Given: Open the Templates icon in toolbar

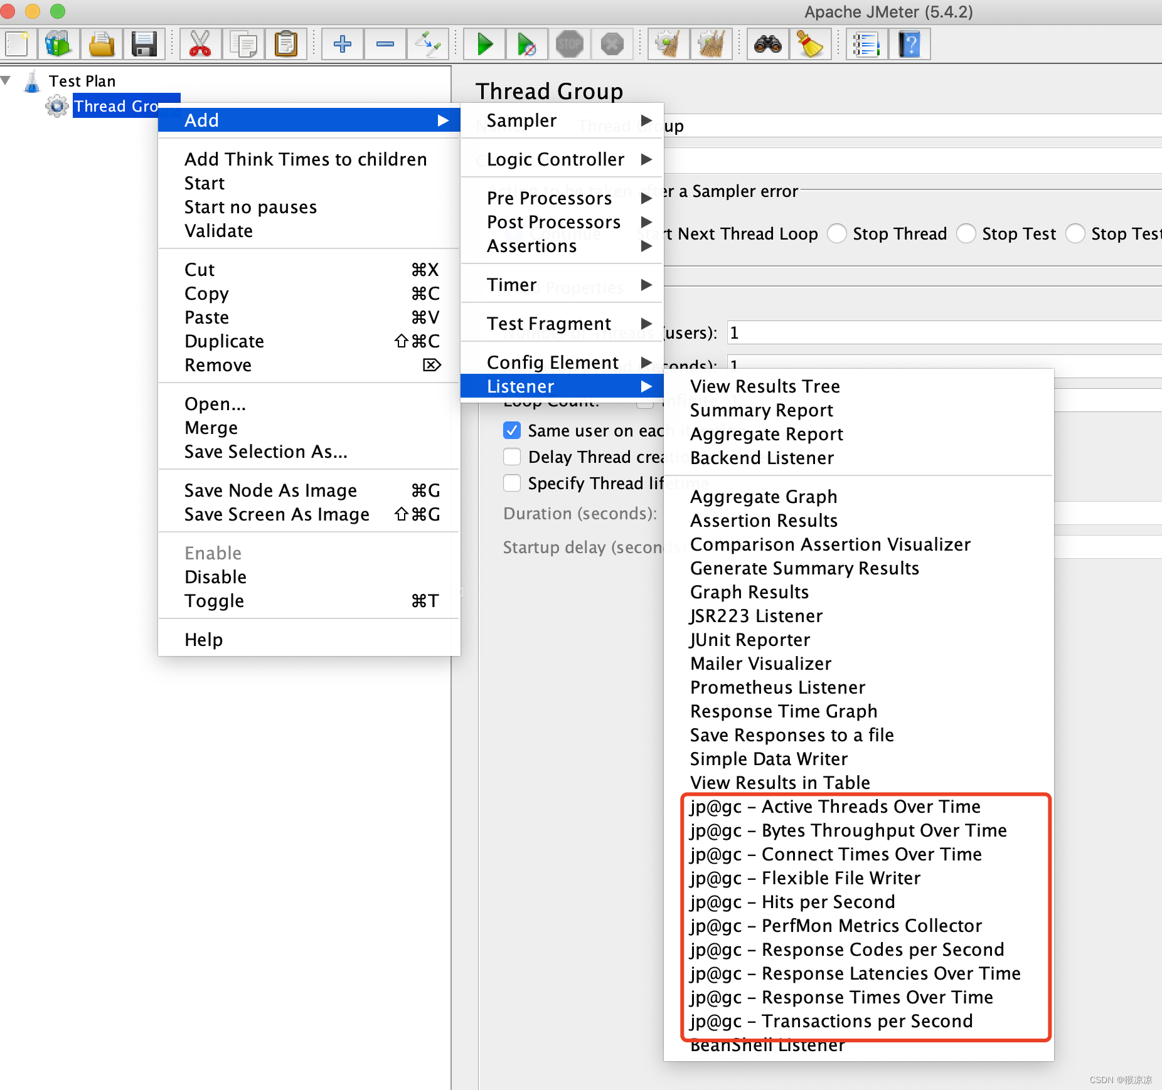Looking at the screenshot, I should tap(58, 45).
